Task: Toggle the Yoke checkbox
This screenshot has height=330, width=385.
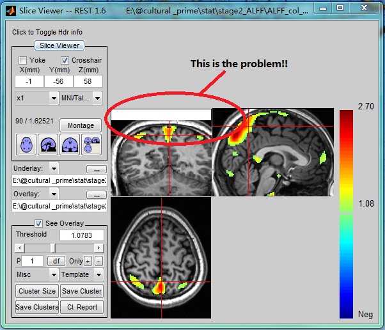Action: point(22,60)
